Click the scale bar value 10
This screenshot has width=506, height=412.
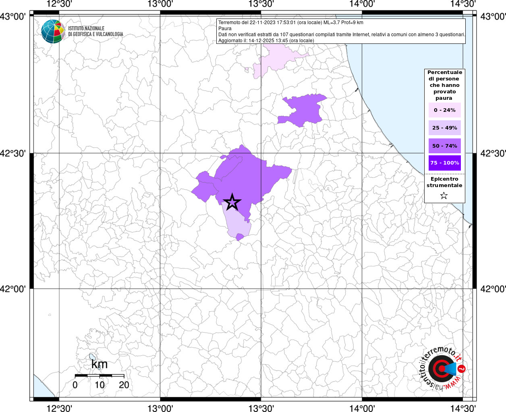click(100, 385)
